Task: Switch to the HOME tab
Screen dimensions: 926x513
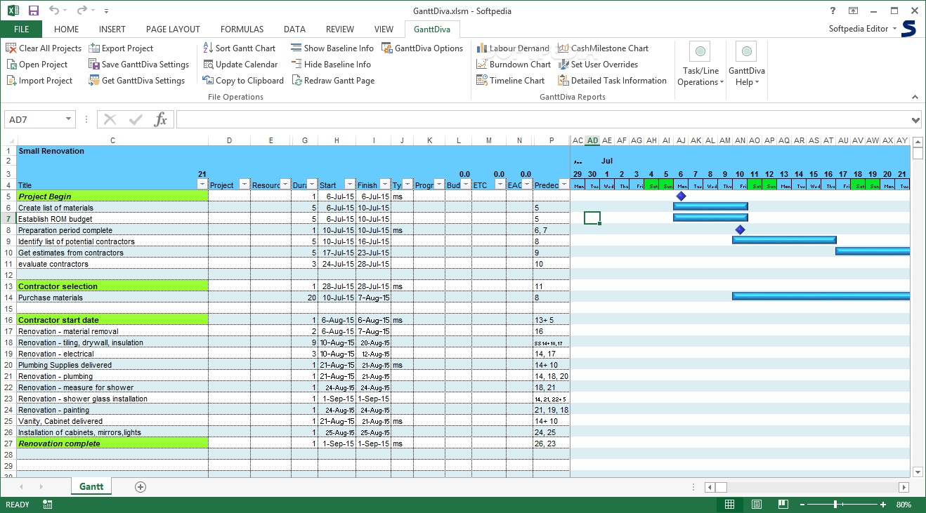Action: click(x=67, y=29)
